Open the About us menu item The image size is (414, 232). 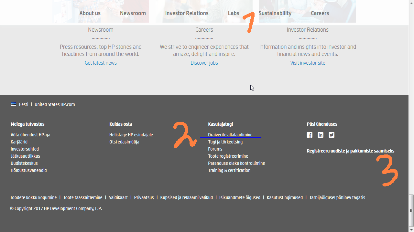(x=90, y=13)
